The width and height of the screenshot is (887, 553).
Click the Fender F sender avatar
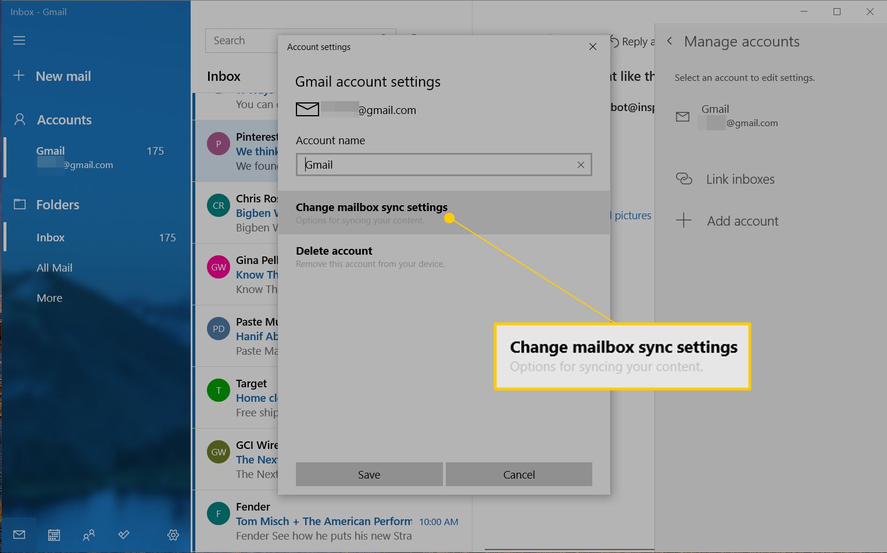tap(219, 513)
